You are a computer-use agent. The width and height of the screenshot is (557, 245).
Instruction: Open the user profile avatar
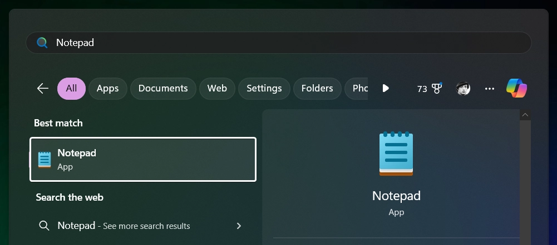pos(463,89)
